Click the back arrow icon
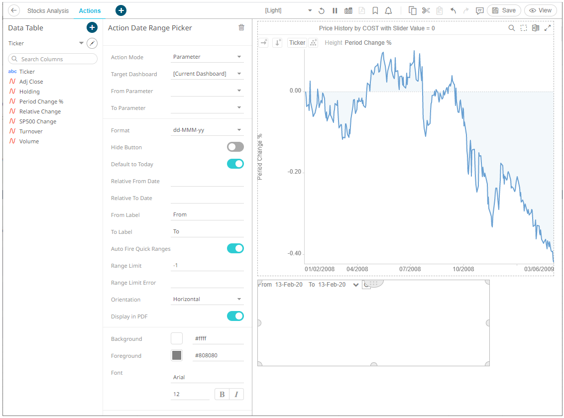 point(14,10)
